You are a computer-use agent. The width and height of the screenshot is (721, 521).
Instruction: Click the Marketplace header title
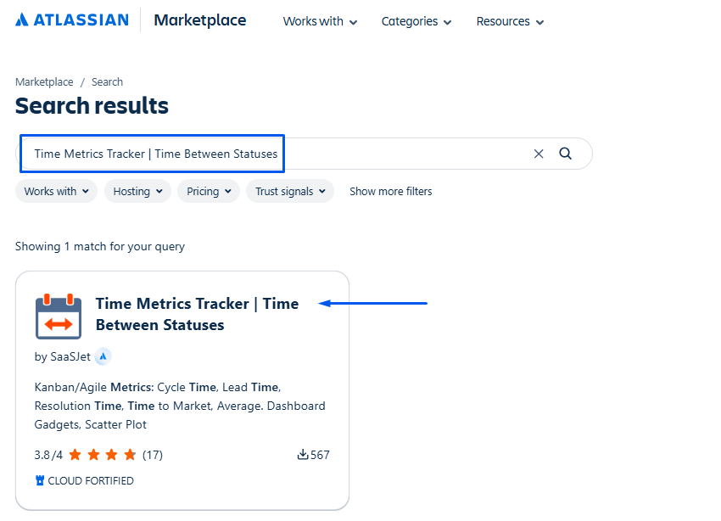[199, 20]
